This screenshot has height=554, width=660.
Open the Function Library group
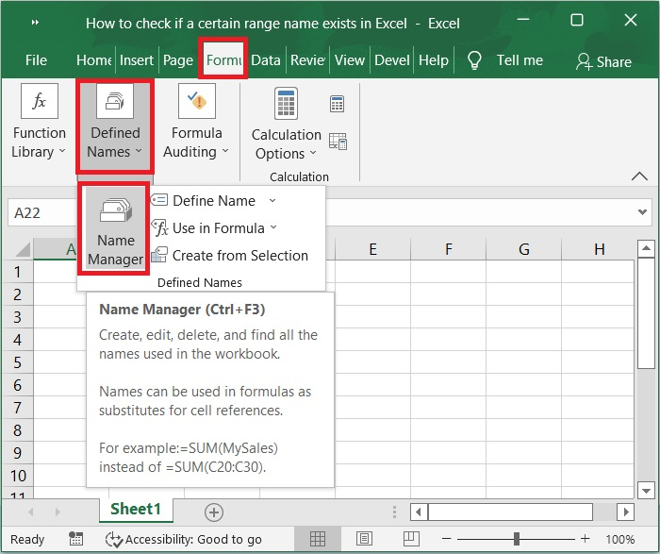tap(39, 122)
